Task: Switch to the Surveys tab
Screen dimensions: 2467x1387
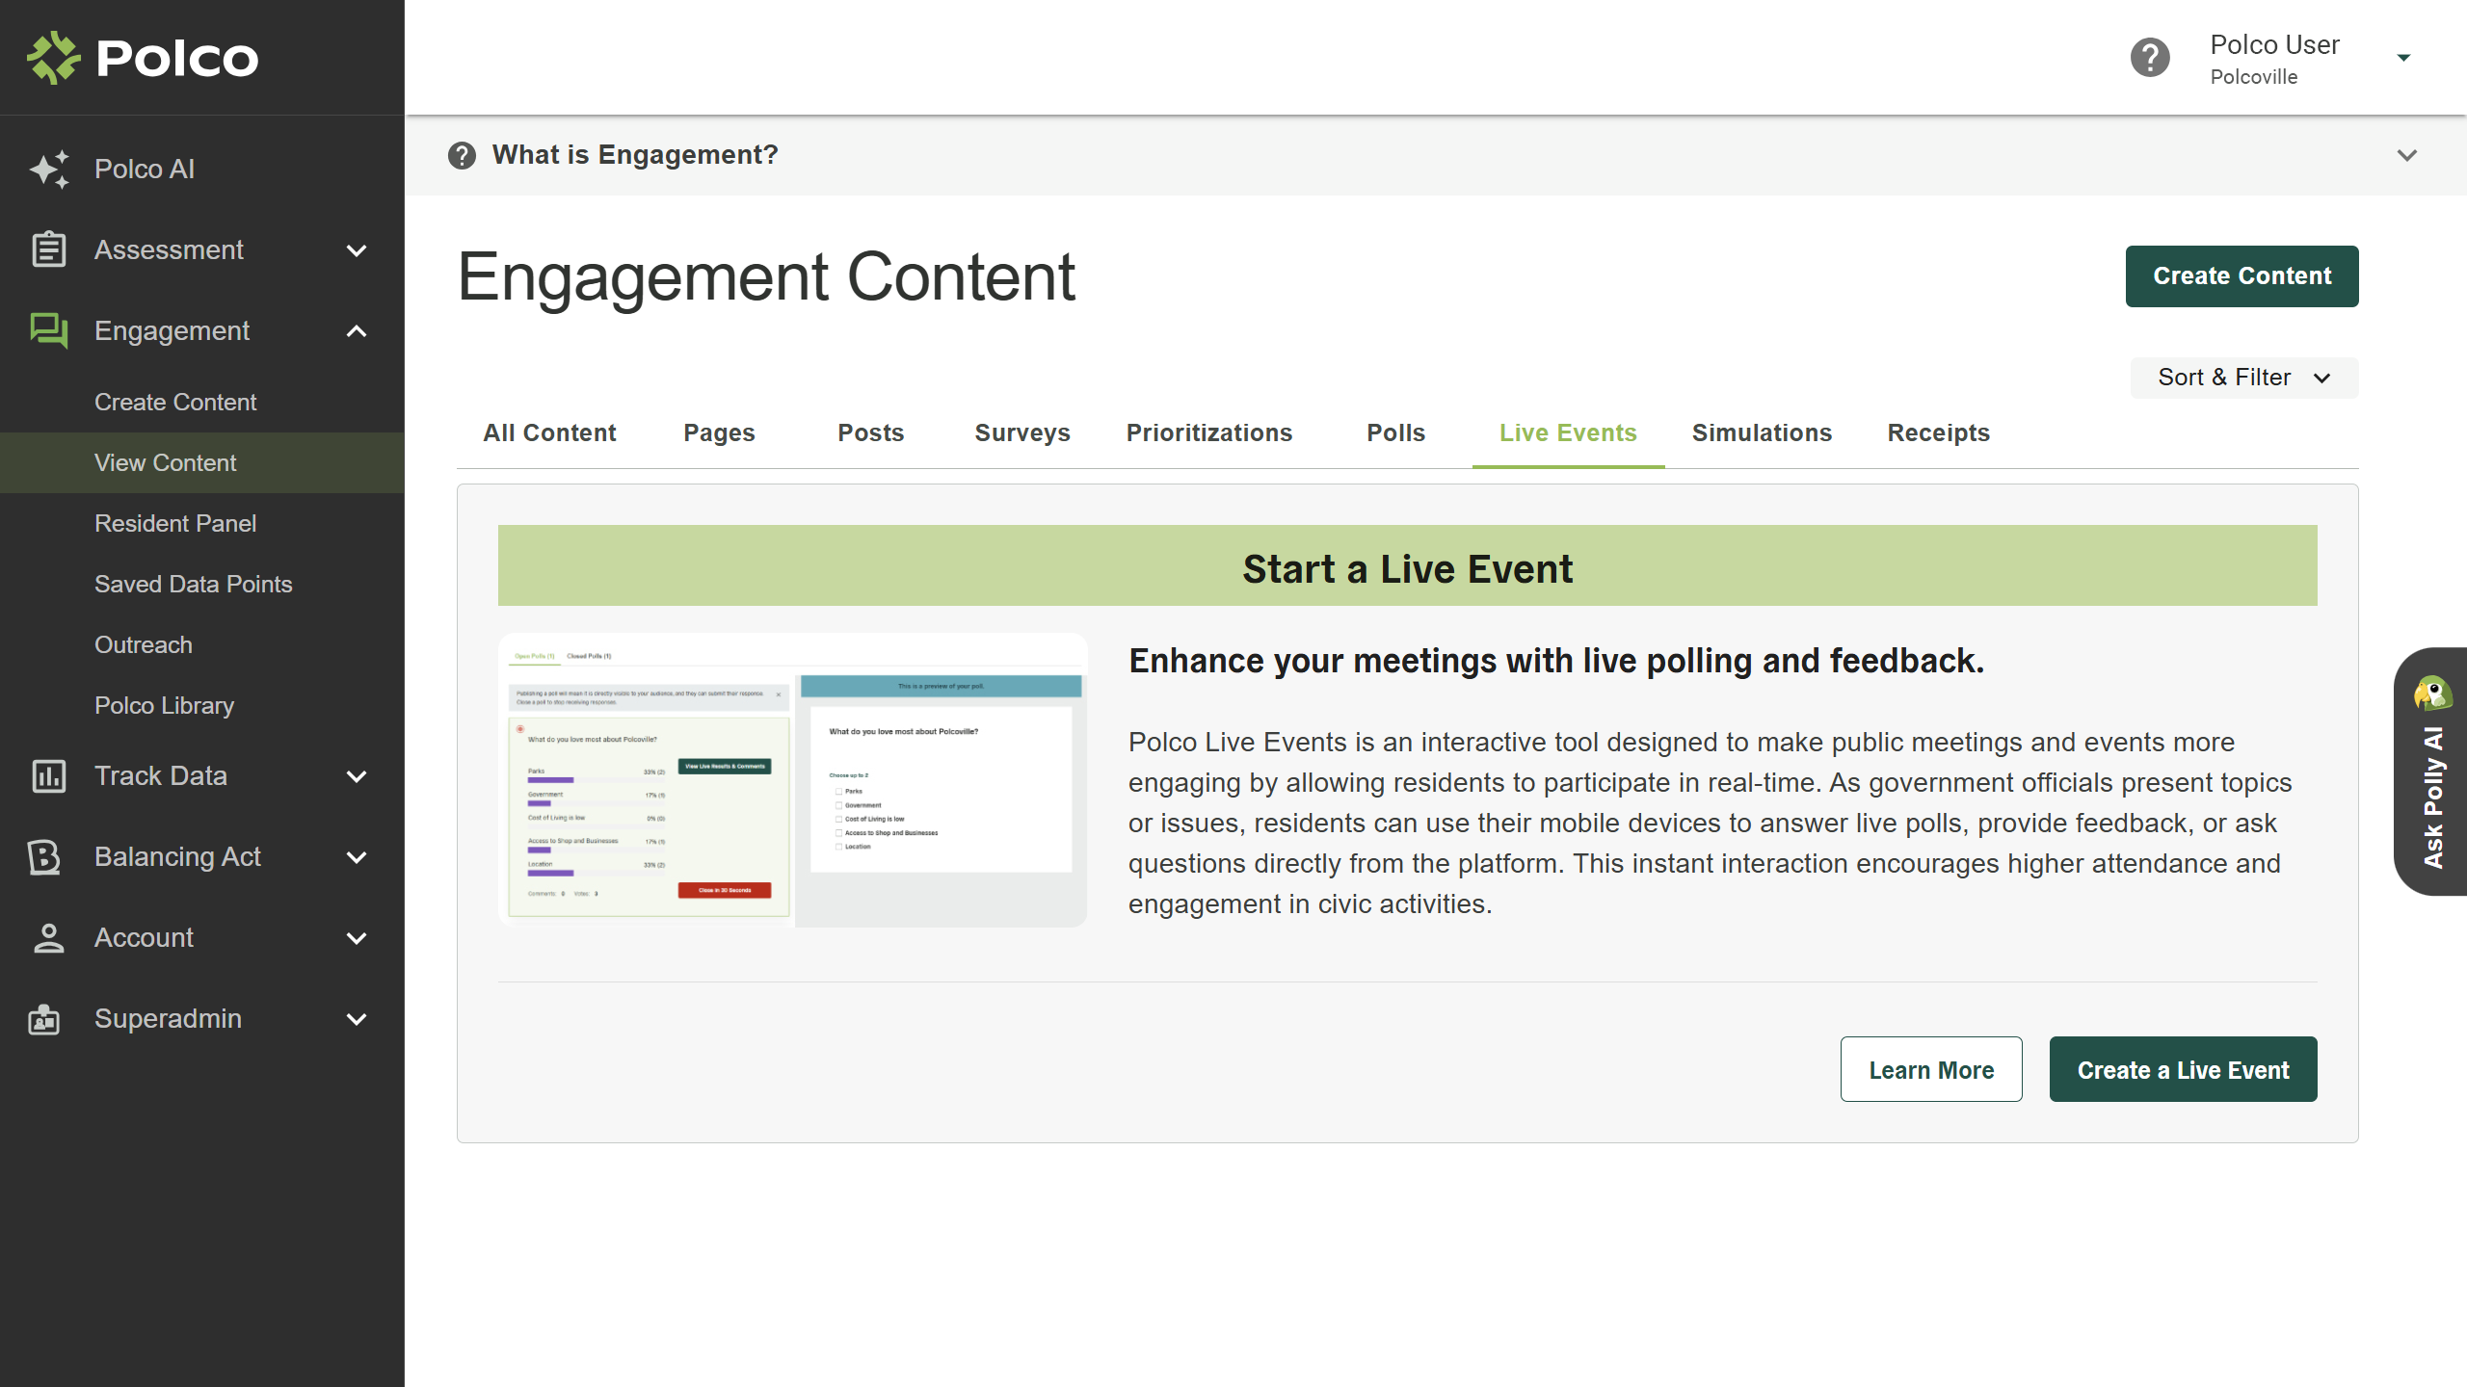Action: tap(1021, 433)
